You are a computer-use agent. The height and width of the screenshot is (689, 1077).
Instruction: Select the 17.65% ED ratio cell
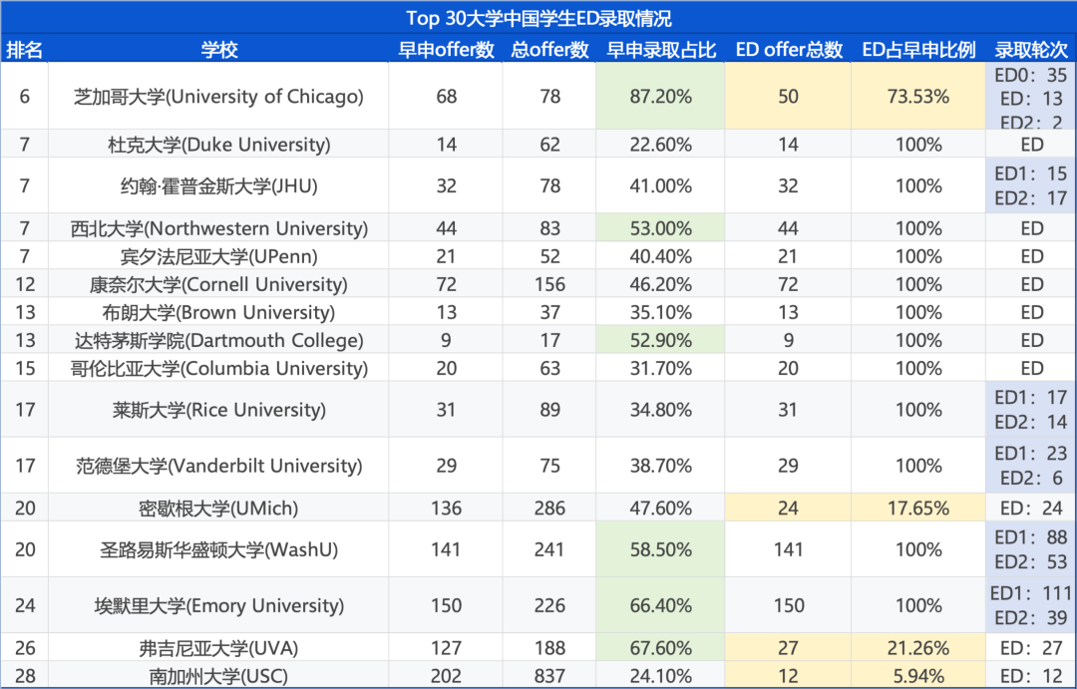click(x=918, y=508)
